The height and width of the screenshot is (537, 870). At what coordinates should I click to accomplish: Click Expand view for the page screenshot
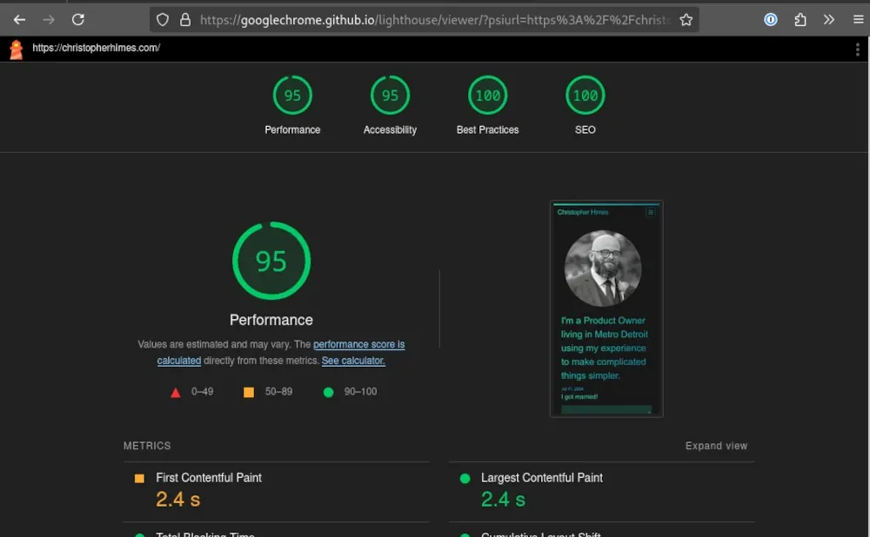716,446
